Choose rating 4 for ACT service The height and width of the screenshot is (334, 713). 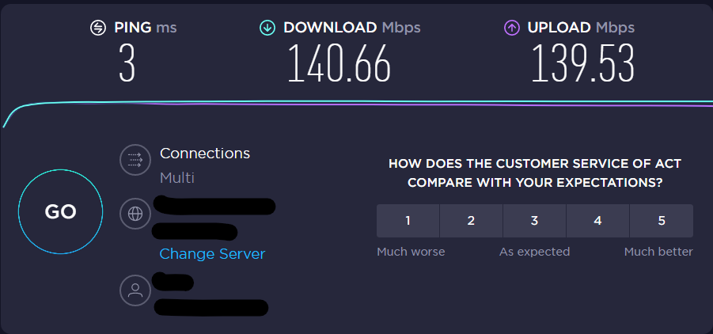[597, 221]
